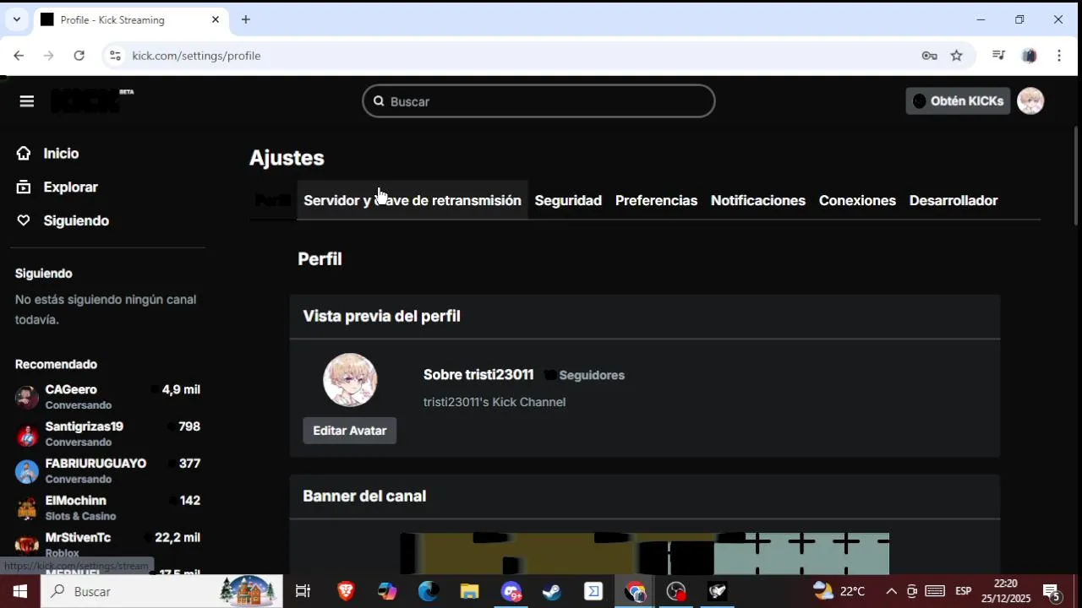Open the Santigrizas19 recommended channel

click(x=107, y=434)
